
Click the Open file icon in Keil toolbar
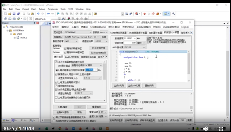10,14
